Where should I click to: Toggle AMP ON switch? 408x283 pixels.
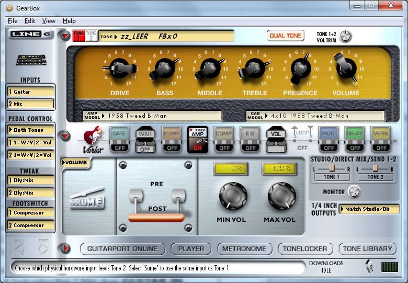pyautogui.click(x=198, y=148)
